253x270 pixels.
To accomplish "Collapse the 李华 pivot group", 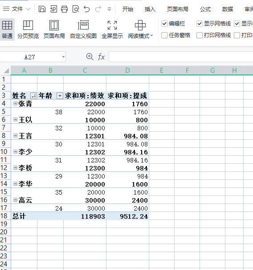I will pyautogui.click(x=15, y=184).
